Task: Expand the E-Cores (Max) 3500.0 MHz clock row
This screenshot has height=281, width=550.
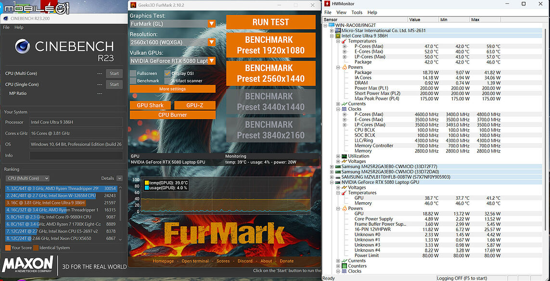Action: tap(345, 120)
